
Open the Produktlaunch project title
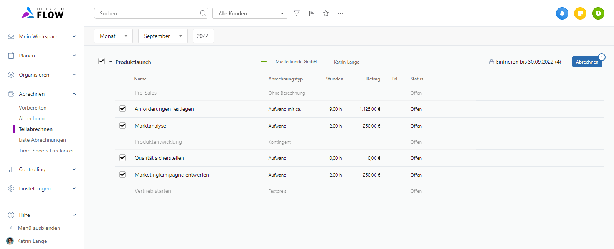[133, 62]
